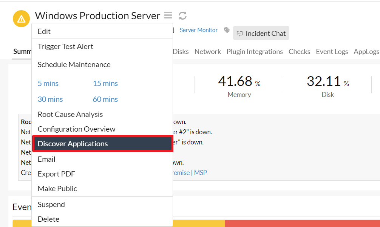Image resolution: width=380 pixels, height=227 pixels.
Task: Schedule maintenance for 30 mins
Action: [x=50, y=99]
